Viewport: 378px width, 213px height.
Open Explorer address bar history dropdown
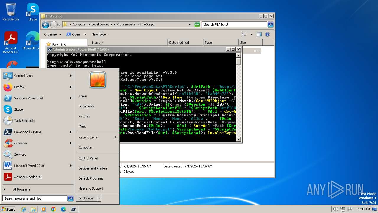point(190,25)
